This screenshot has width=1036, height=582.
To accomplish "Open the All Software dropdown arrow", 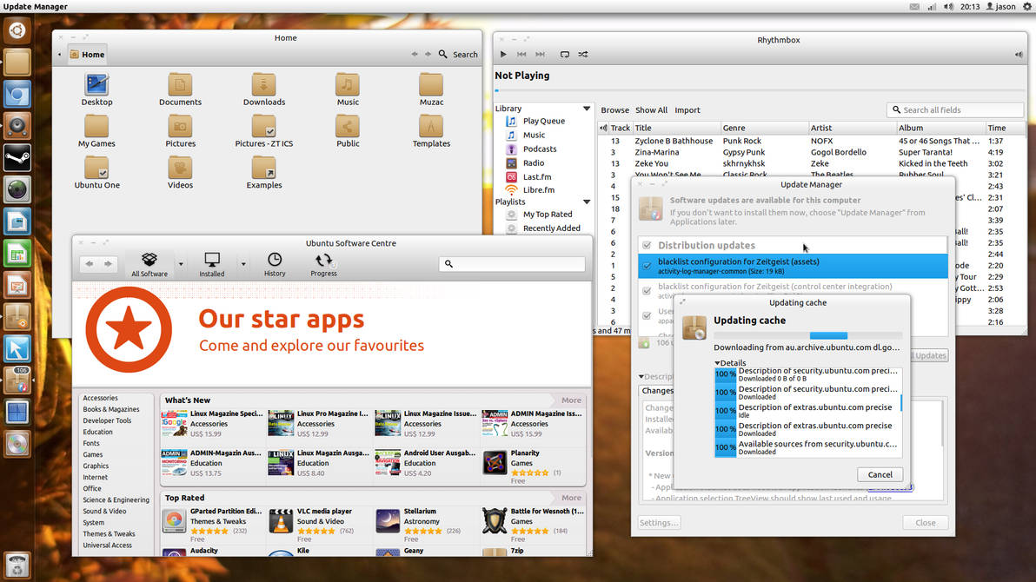I will click(181, 264).
